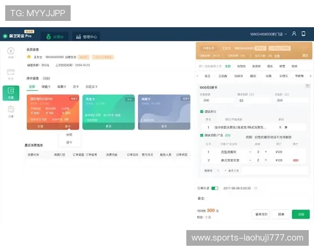Select the 充值 recharge sidebar icon

pyautogui.click(x=11, y=93)
